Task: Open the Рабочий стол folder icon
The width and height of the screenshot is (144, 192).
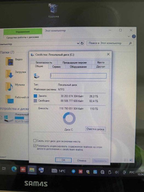Action: tap(10, 99)
